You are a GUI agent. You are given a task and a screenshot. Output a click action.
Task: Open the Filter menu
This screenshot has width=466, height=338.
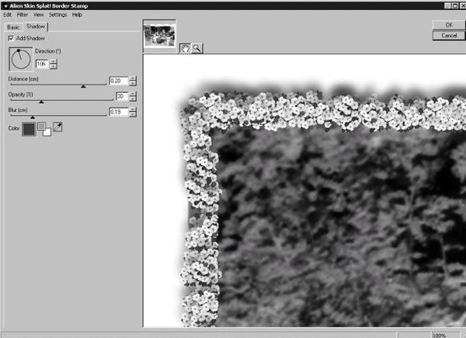click(22, 15)
